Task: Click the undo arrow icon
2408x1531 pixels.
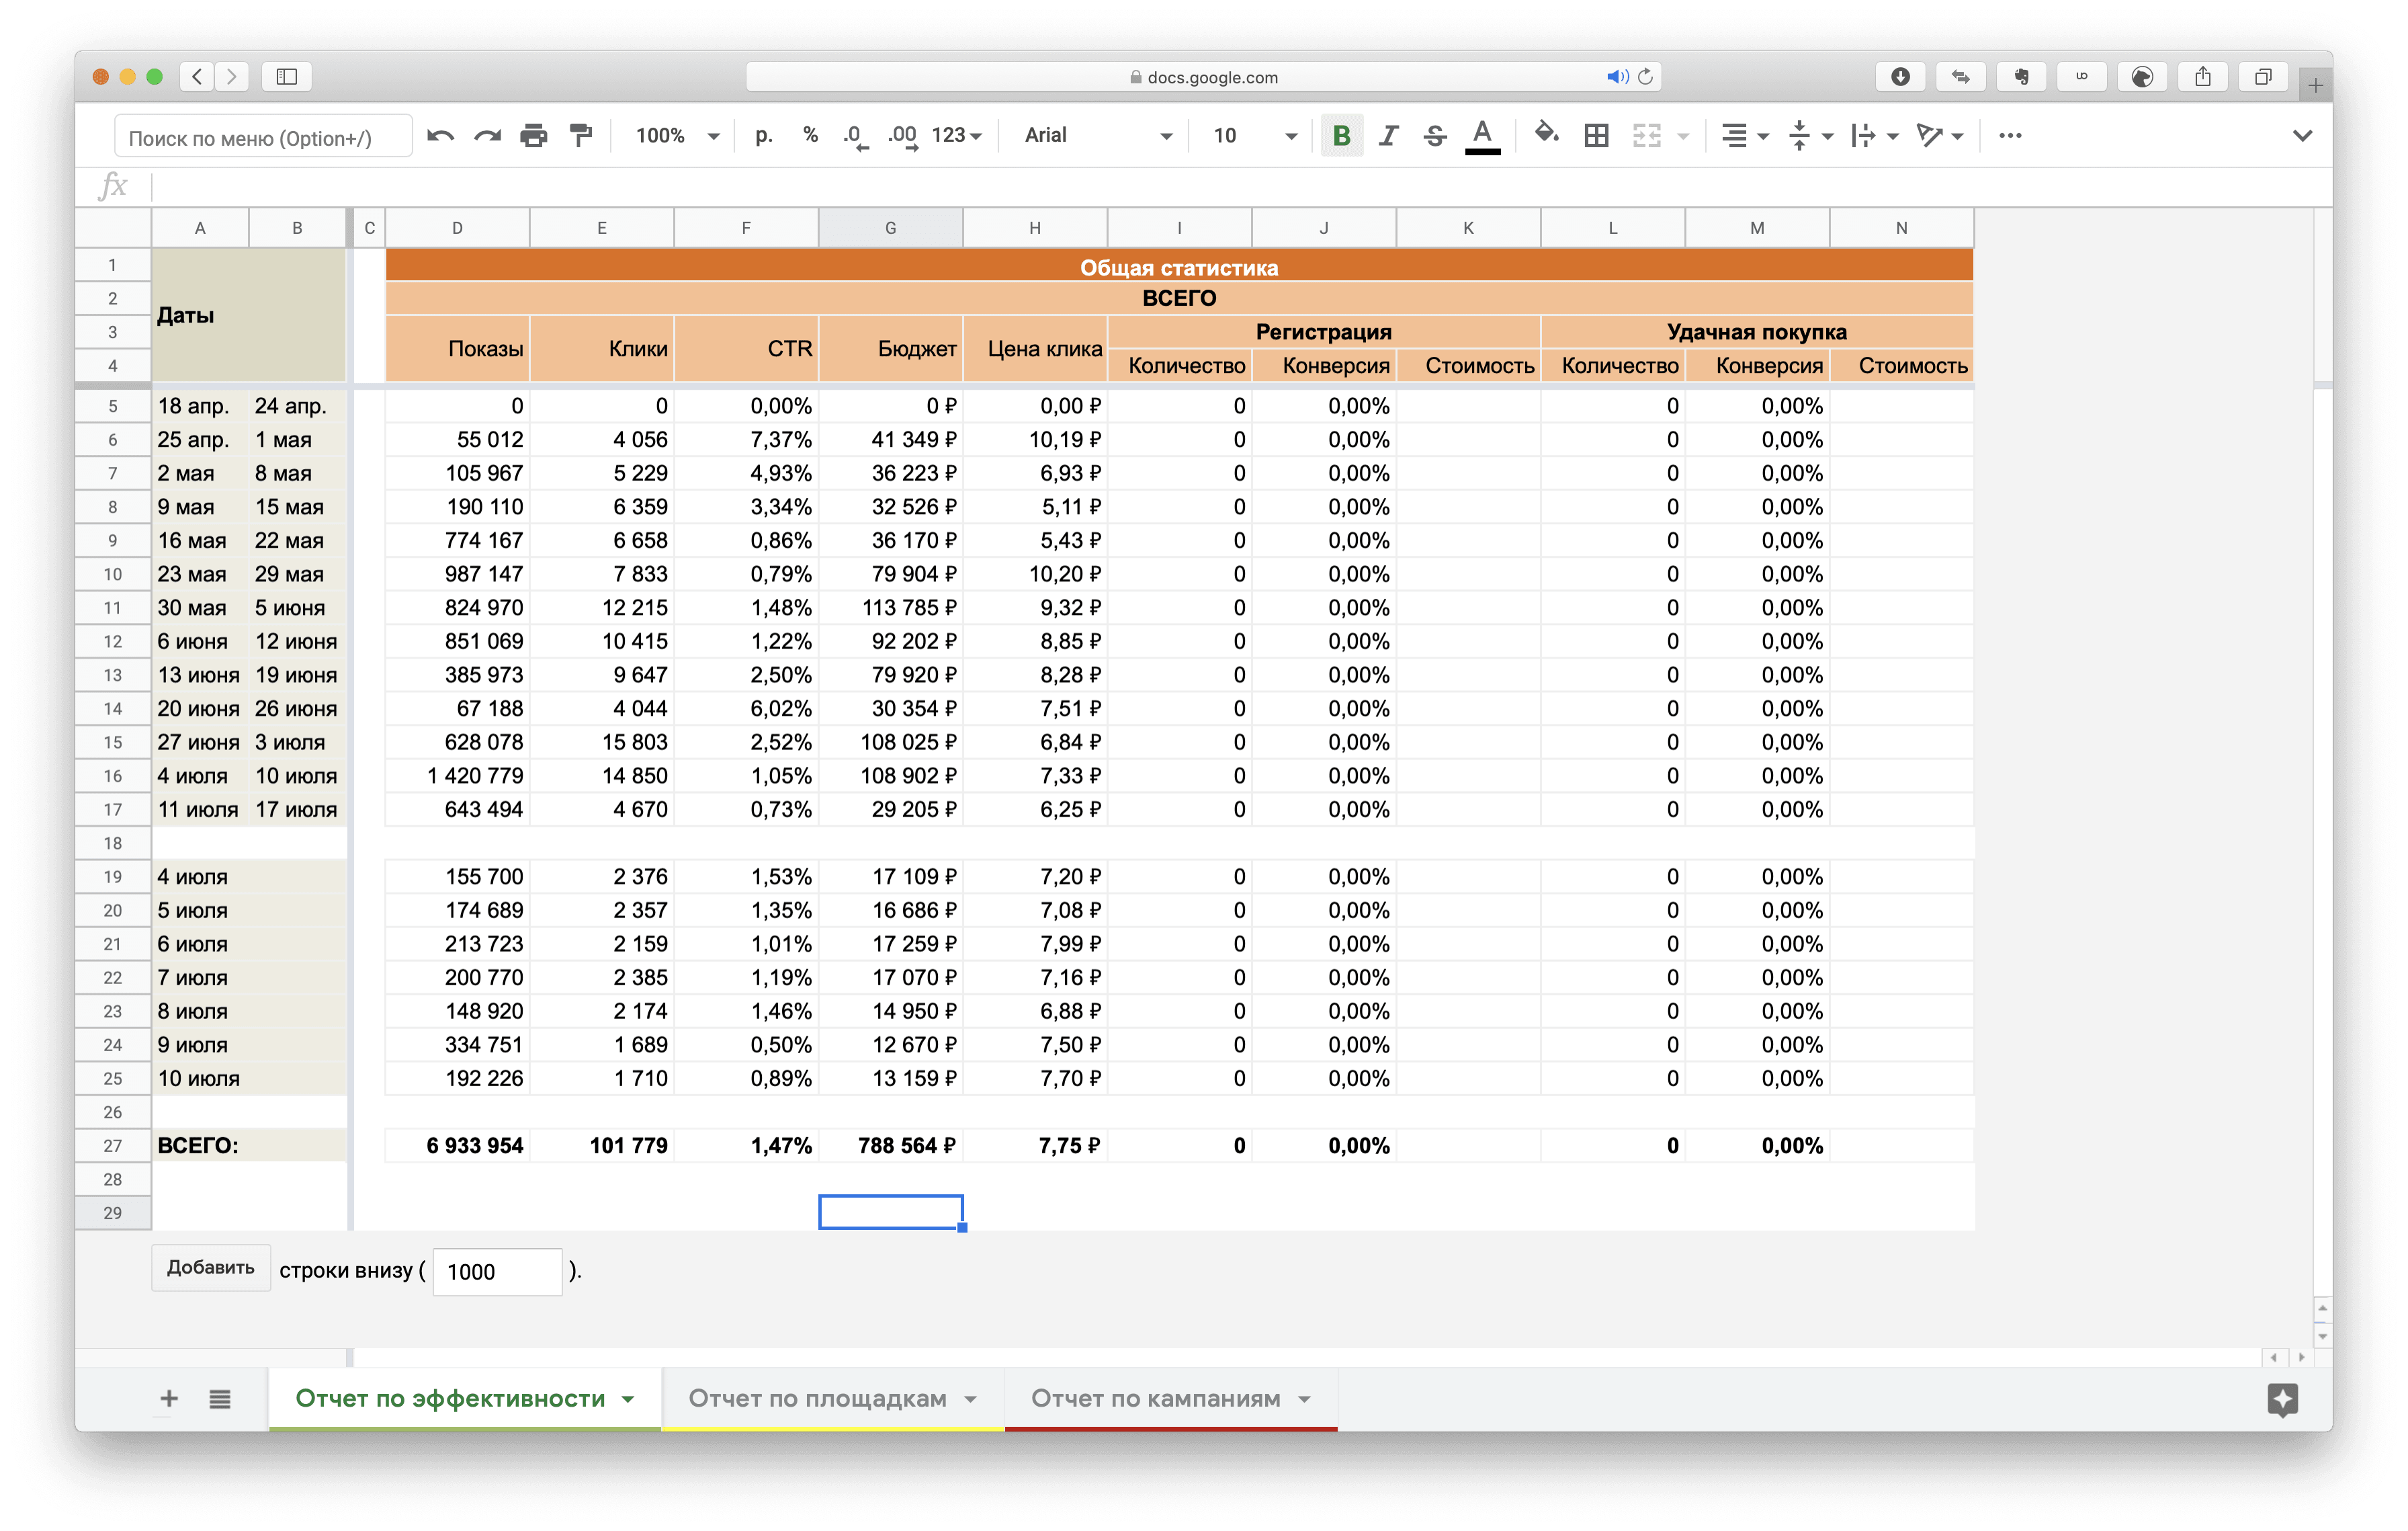Action: [x=440, y=135]
